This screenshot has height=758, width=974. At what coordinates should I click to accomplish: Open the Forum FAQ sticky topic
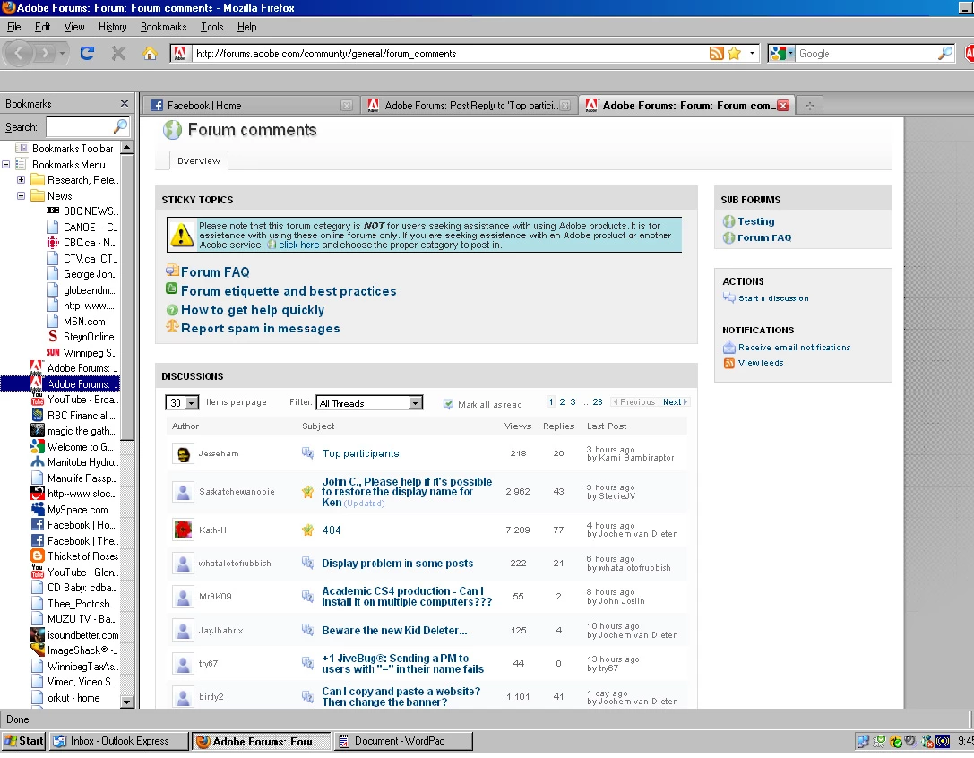215,272
